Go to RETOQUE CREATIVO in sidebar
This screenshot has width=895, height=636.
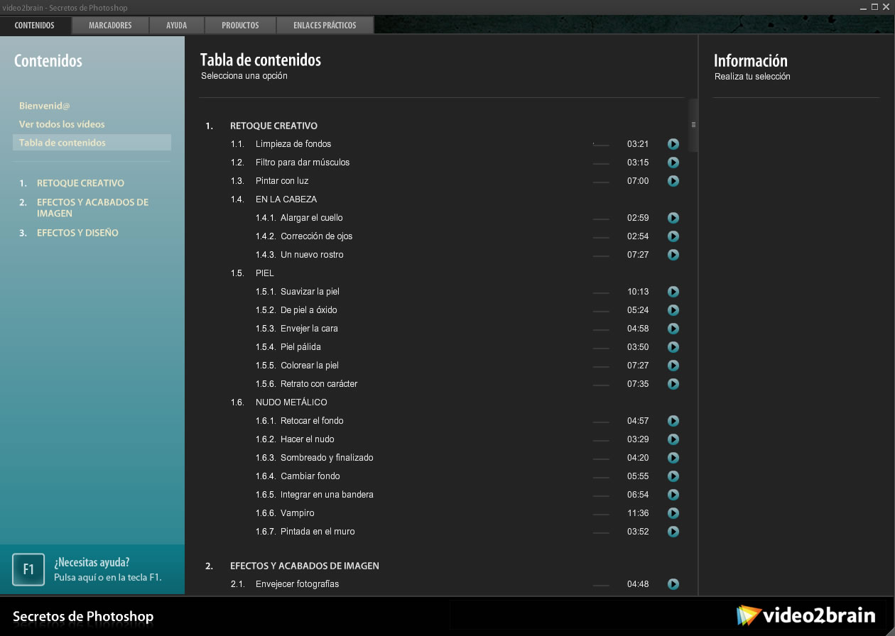point(80,183)
